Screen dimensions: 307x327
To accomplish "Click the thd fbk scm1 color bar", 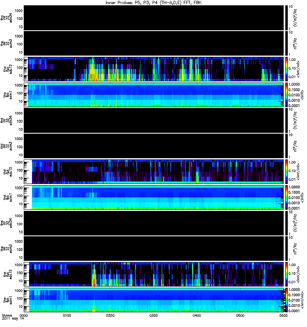I will [287, 197].
